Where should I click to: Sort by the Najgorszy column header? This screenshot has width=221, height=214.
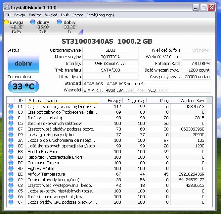tap(135, 100)
